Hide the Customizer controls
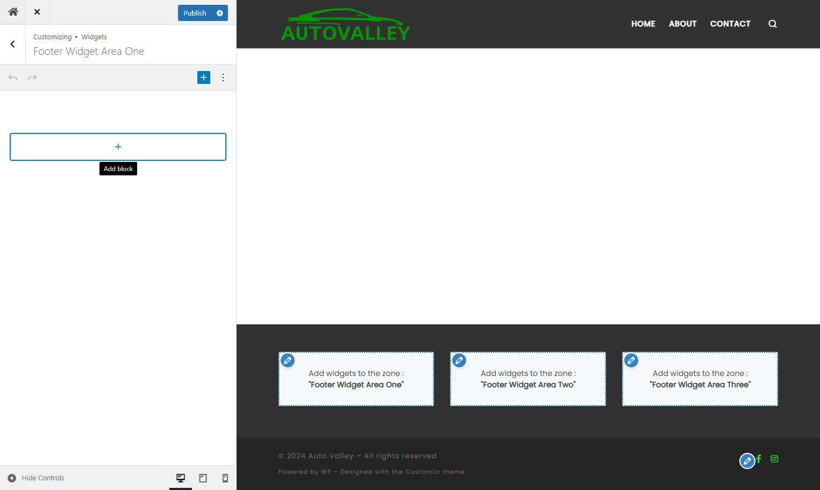The image size is (820, 490). pyautogui.click(x=36, y=478)
